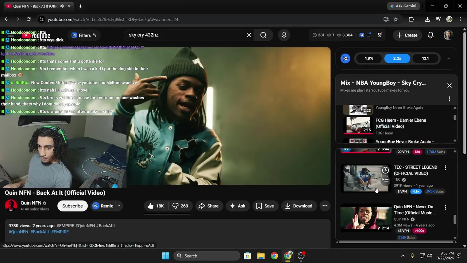Open the #EMPIRE blue hashtag link
Image resolution: width=467 pixels, height=263 pixels.
click(x=60, y=232)
